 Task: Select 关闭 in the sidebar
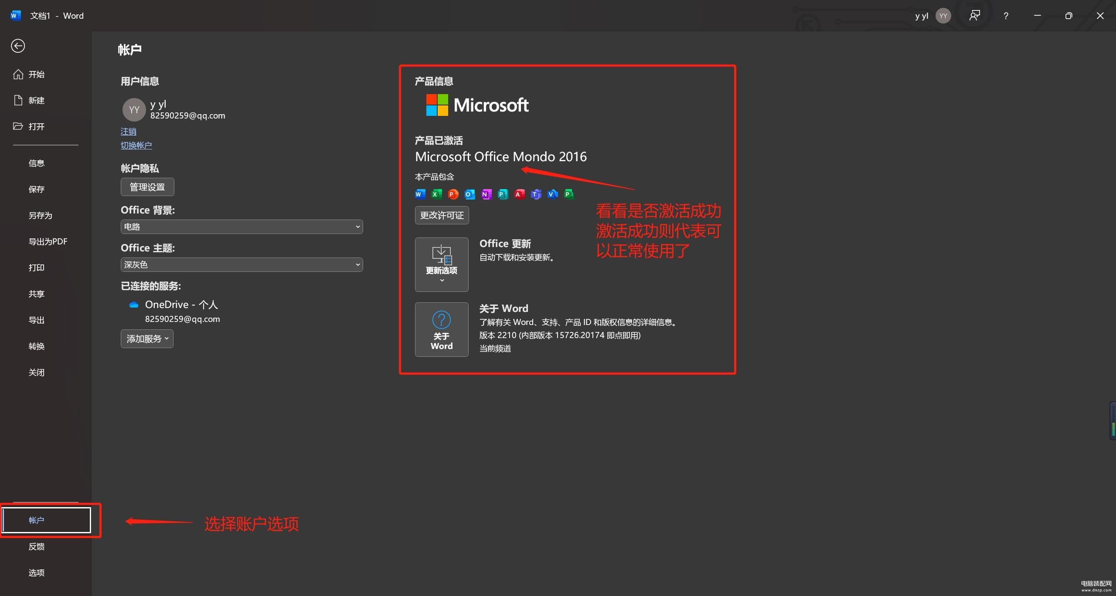click(37, 372)
